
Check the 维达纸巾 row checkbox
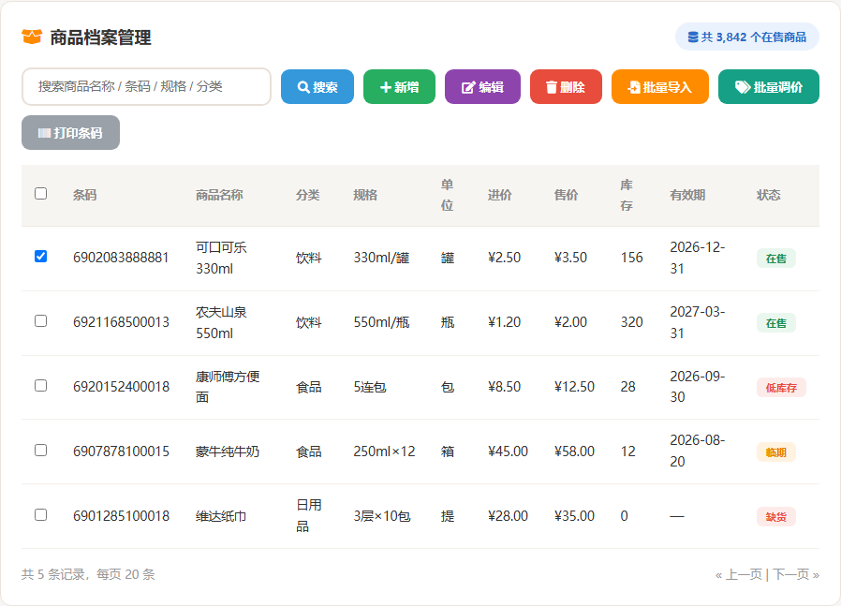(x=41, y=514)
